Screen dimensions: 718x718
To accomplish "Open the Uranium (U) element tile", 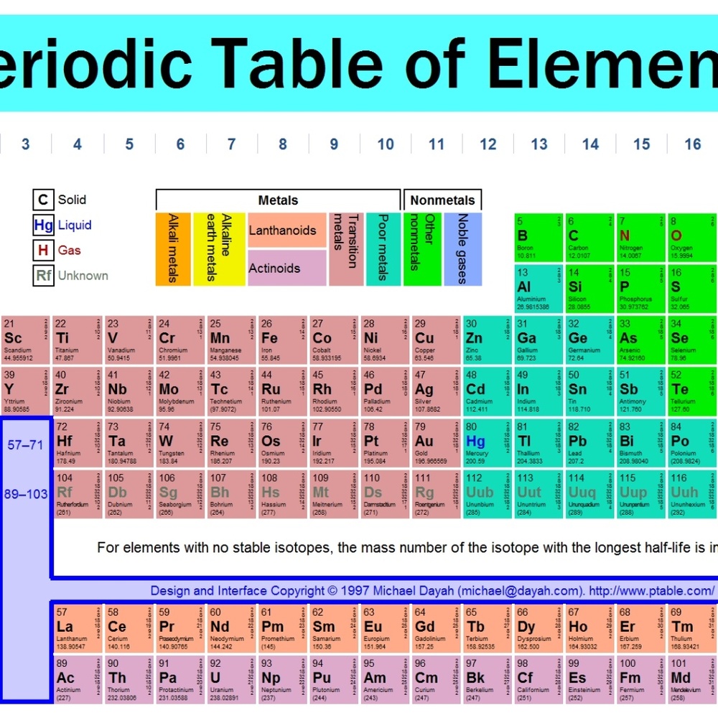I will [x=230, y=679].
